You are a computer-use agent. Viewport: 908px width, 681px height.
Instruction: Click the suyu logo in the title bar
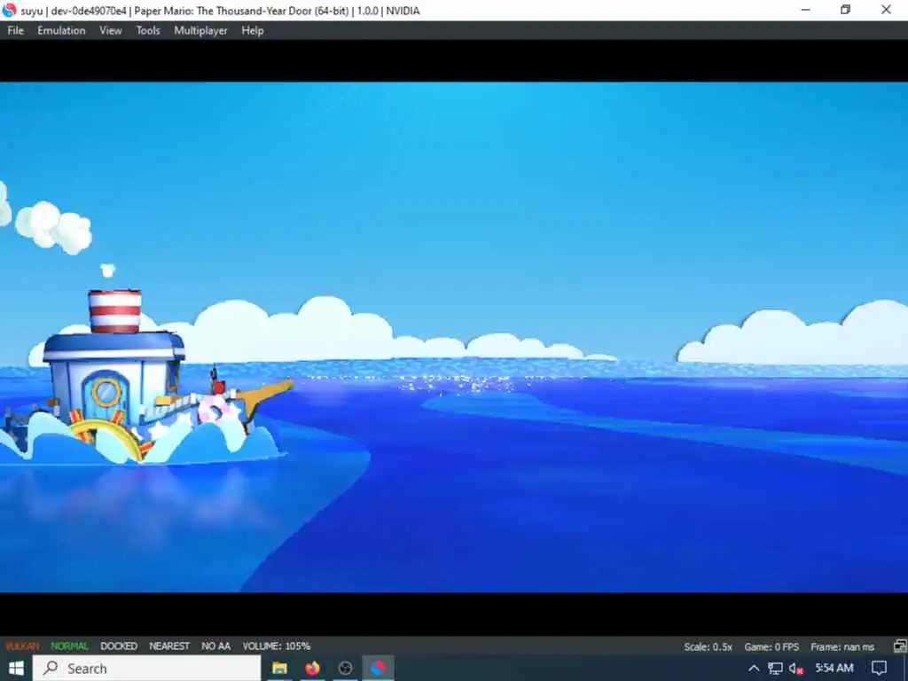[x=9, y=10]
